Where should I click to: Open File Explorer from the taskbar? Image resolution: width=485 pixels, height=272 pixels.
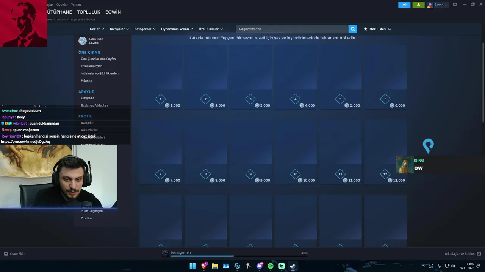[x=215, y=266]
